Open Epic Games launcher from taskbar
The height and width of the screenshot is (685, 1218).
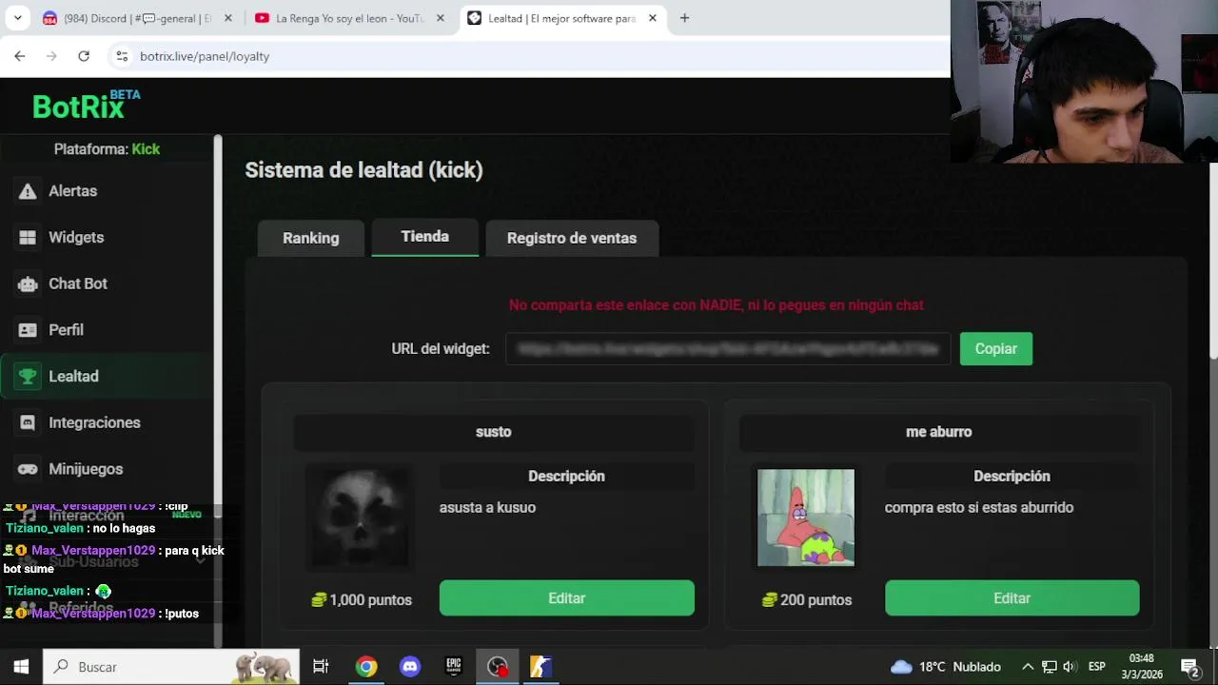click(x=454, y=667)
